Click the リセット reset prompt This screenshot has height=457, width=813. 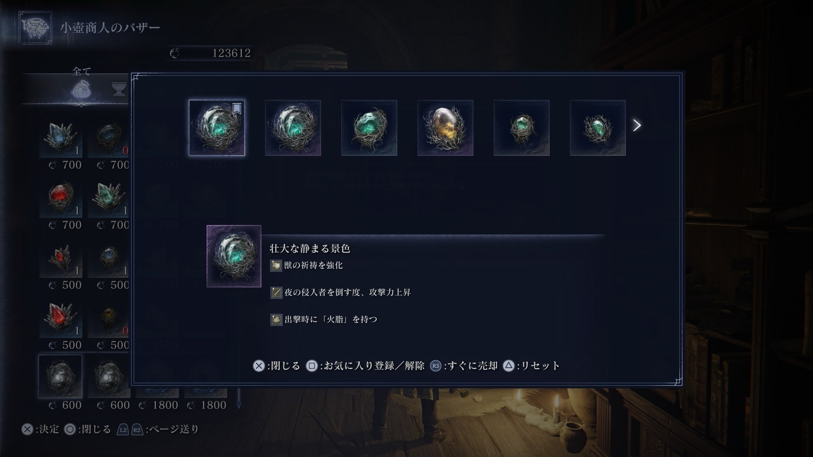[x=532, y=365]
